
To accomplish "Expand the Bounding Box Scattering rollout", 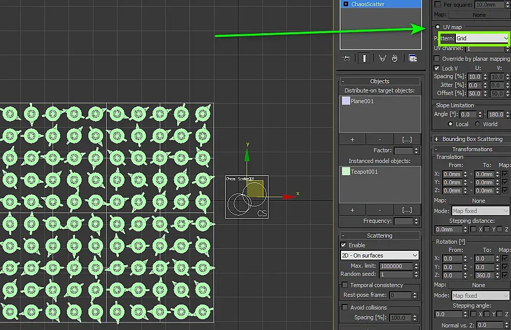I will 471,139.
